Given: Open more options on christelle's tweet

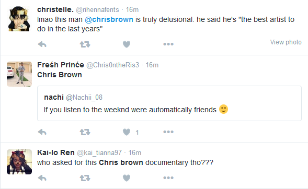Looking at the screenshot, I should 168,44.
